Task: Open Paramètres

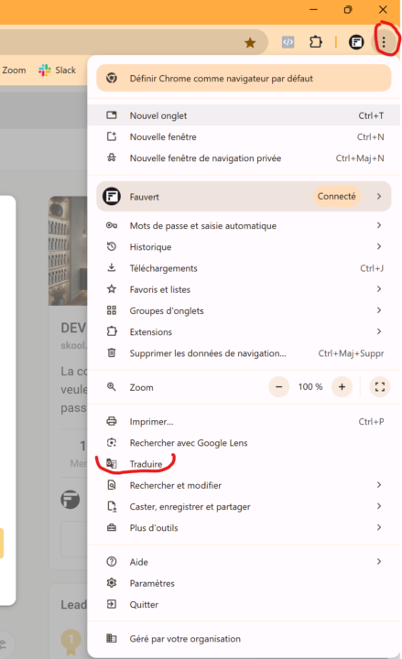Action: click(244, 583)
